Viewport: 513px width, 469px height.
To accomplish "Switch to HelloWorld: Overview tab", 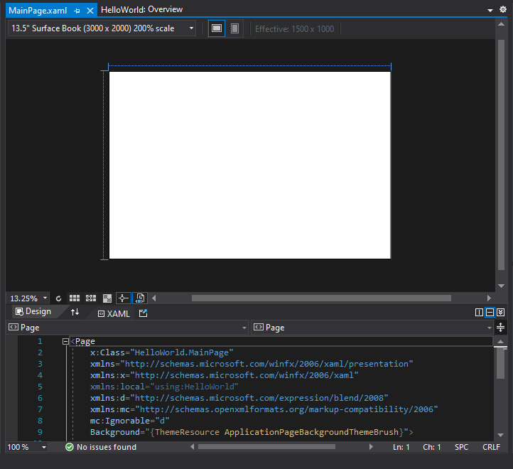I will click(x=141, y=10).
